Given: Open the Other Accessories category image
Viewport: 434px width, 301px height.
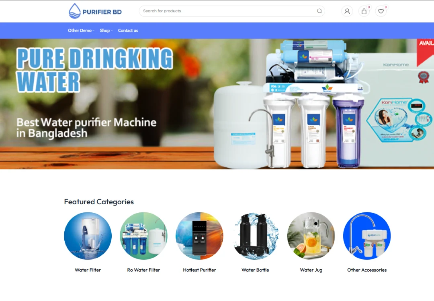Looking at the screenshot, I should coord(367,236).
